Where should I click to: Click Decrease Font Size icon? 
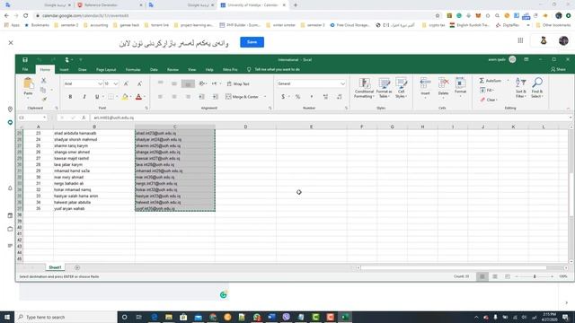(x=139, y=83)
